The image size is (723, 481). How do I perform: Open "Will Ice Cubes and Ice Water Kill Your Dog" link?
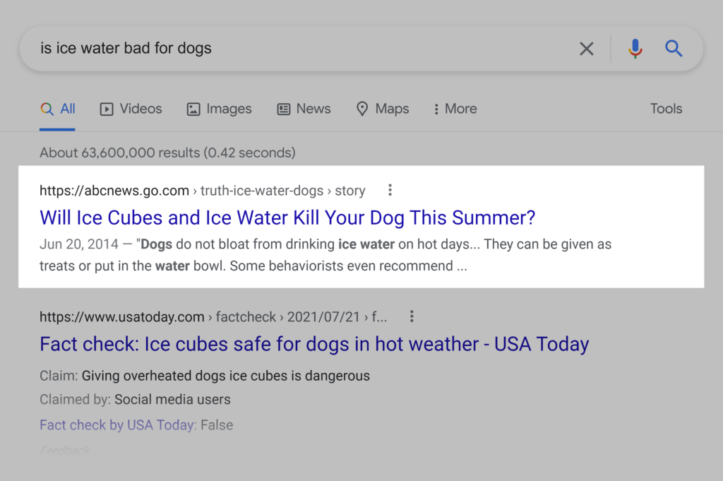coord(287,218)
